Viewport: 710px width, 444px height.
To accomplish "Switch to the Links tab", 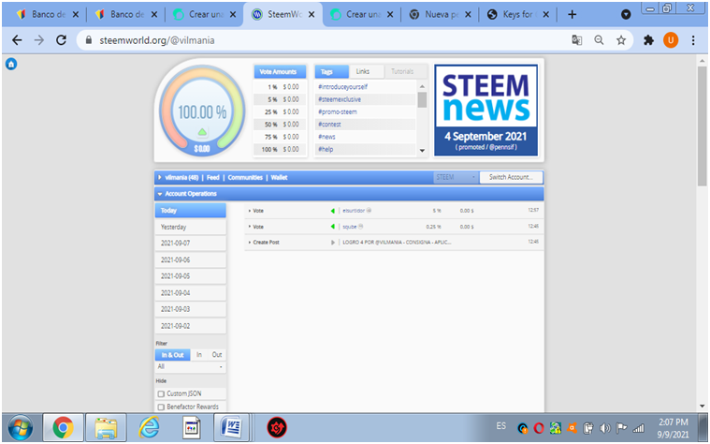I will 367,71.
